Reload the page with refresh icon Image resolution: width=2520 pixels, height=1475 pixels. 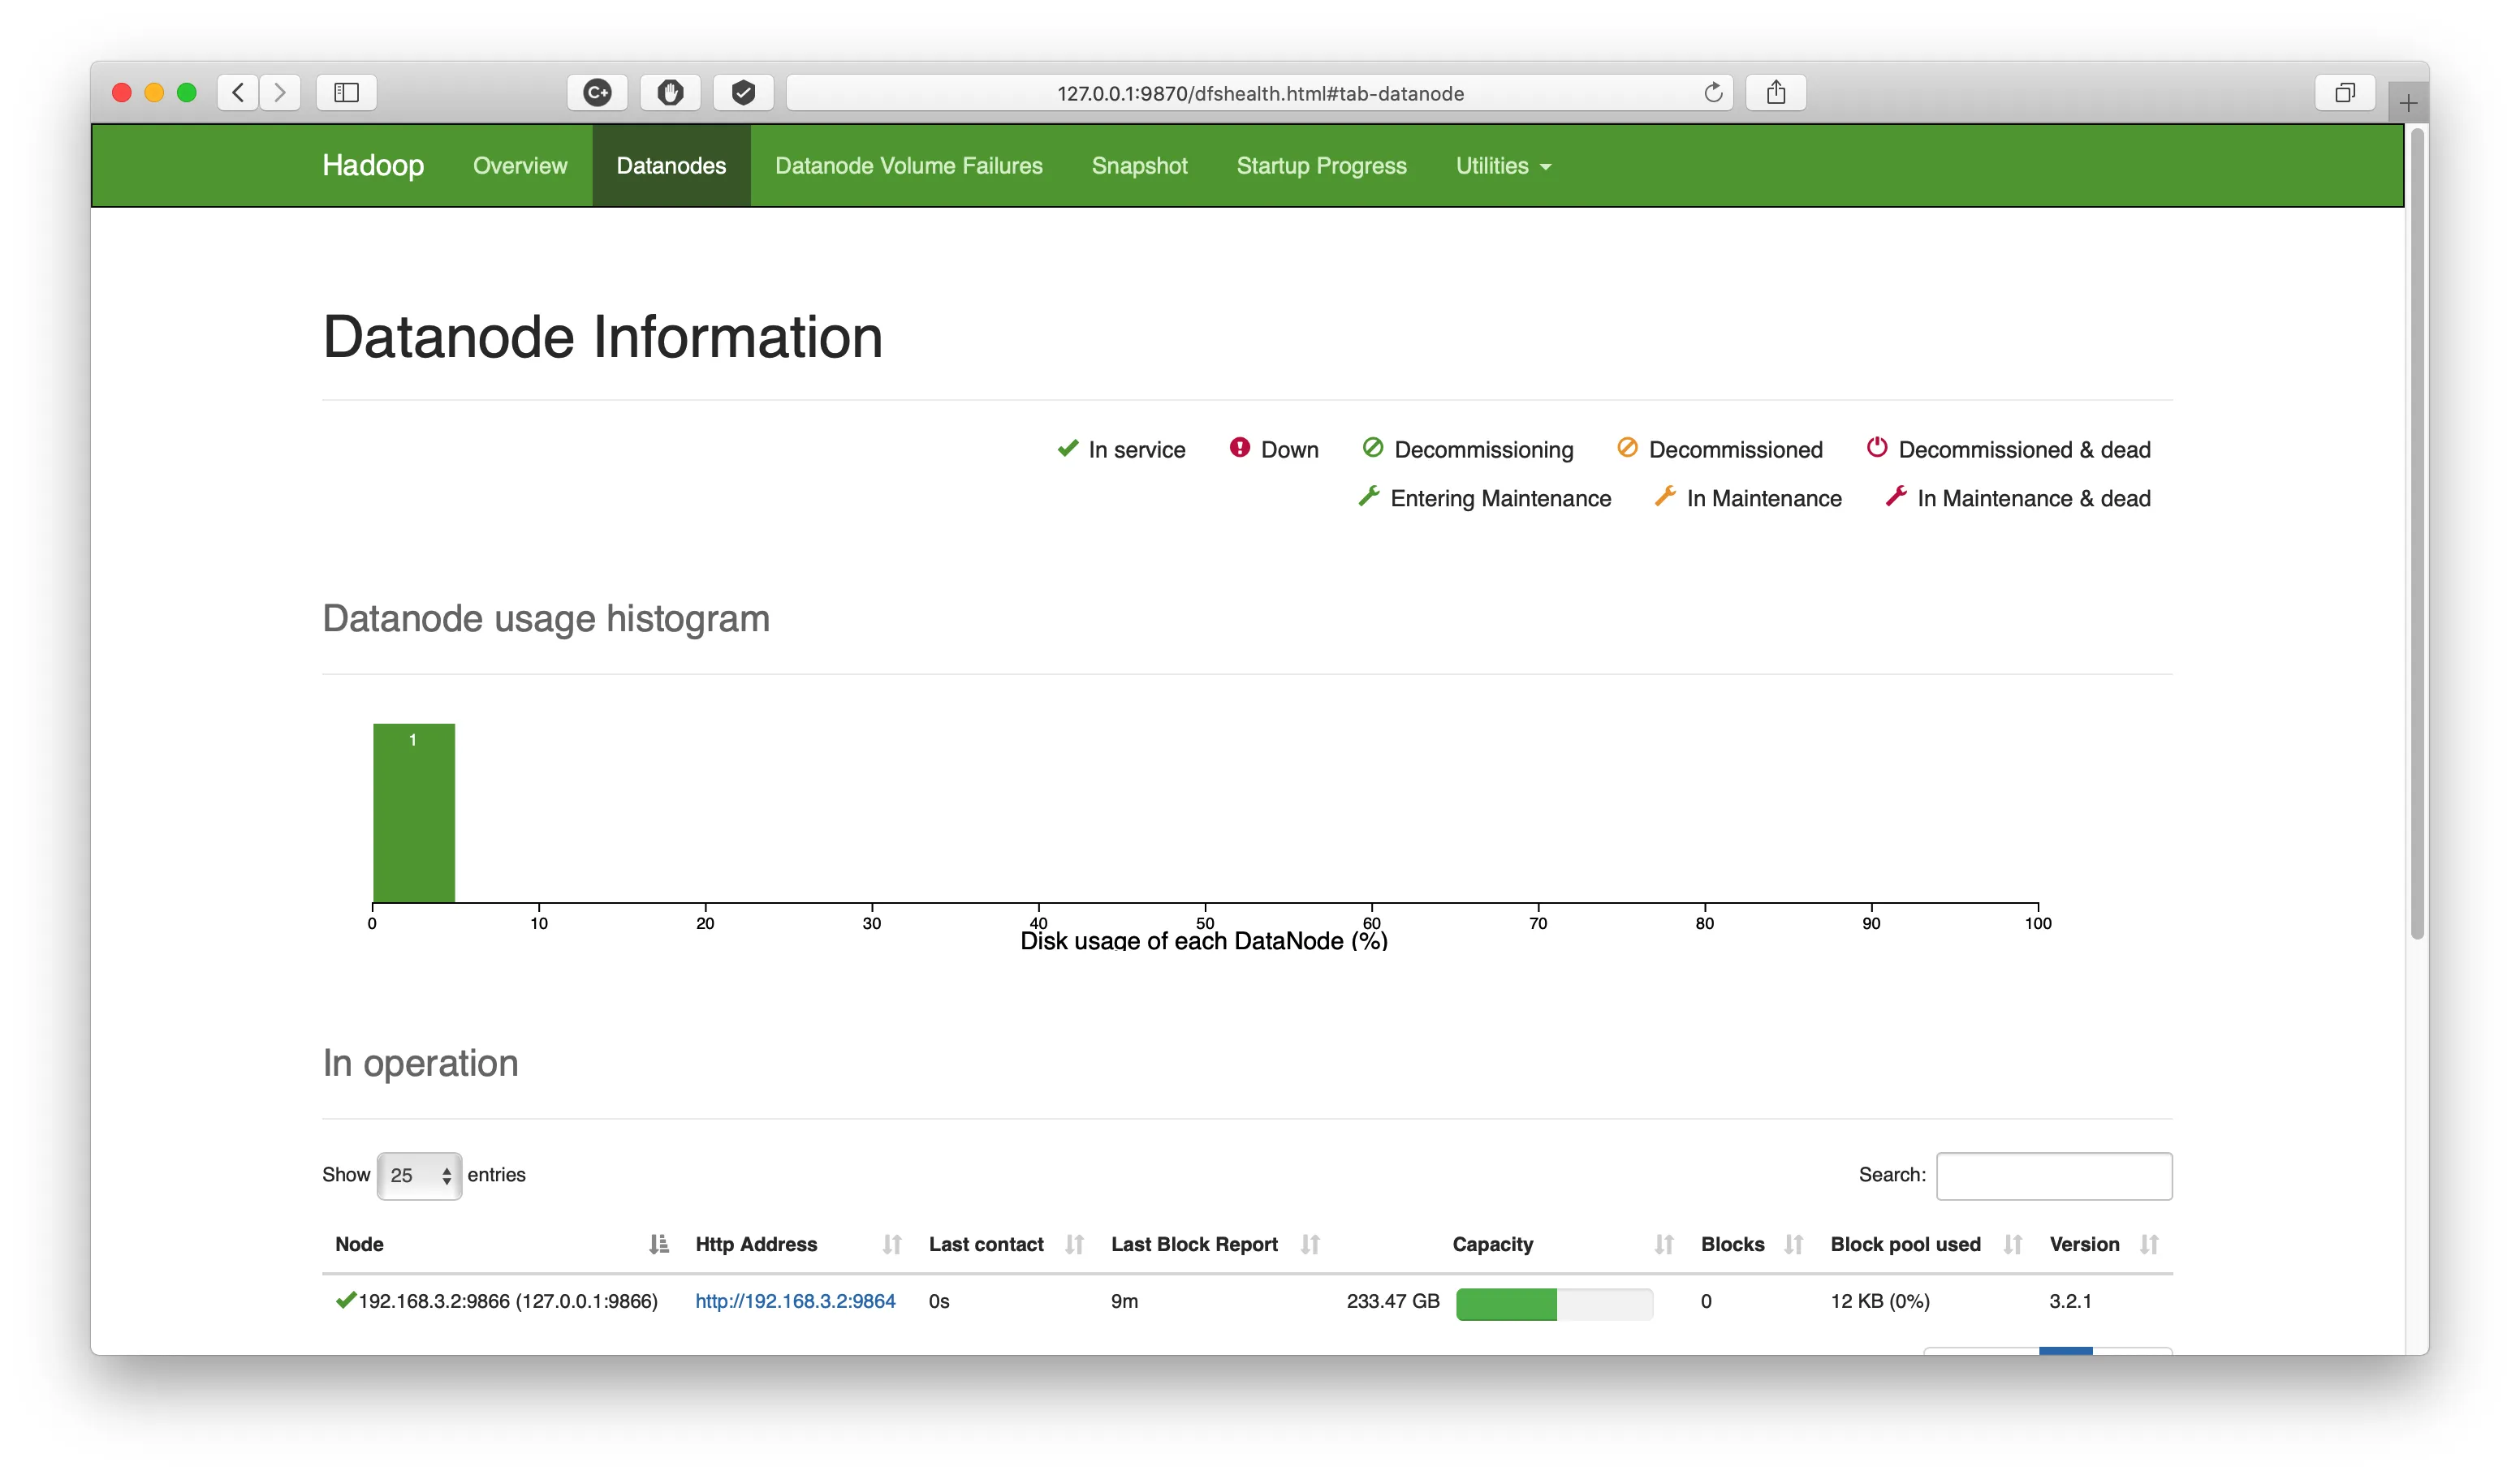click(1713, 93)
